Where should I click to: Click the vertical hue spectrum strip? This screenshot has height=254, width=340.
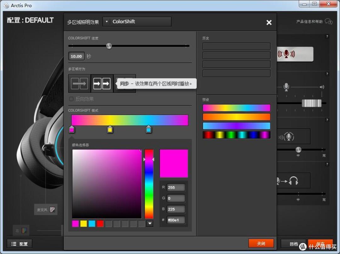149,184
